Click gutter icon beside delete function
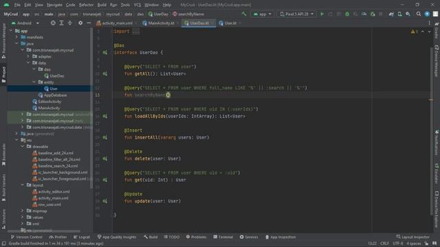 pos(104,158)
